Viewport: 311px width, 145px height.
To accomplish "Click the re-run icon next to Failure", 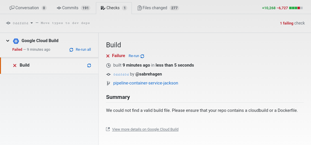I will tap(142, 56).
